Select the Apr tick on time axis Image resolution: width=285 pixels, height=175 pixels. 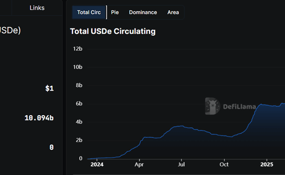pos(139,165)
